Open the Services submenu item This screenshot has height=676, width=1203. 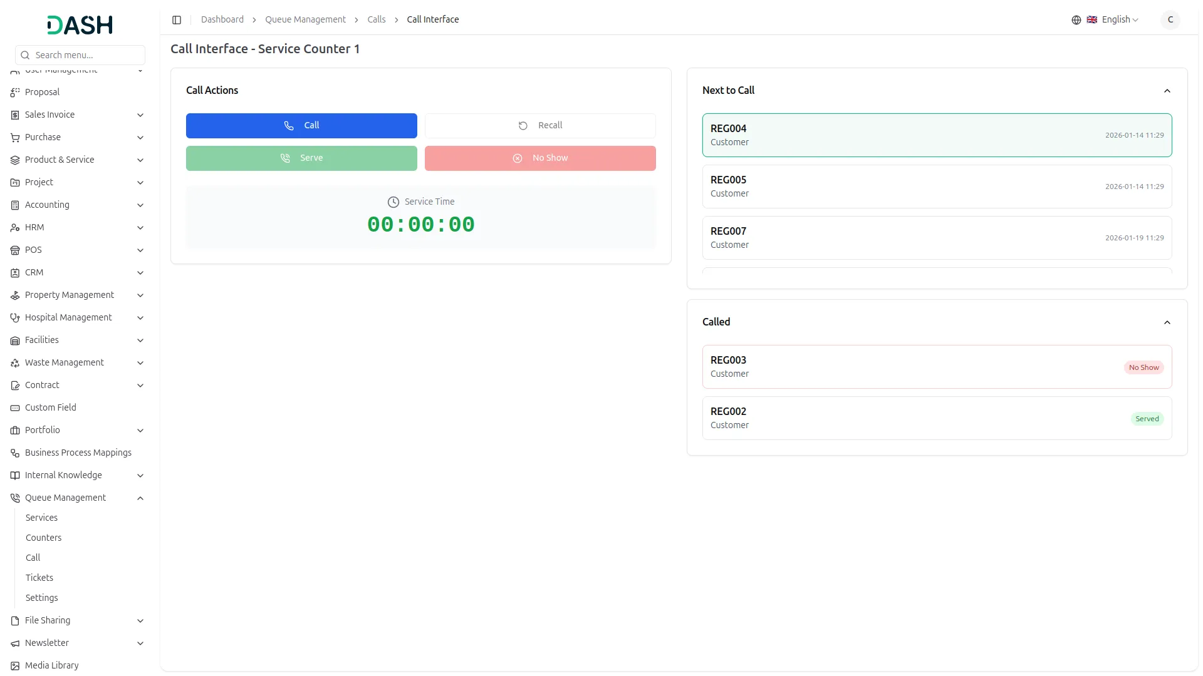41,518
